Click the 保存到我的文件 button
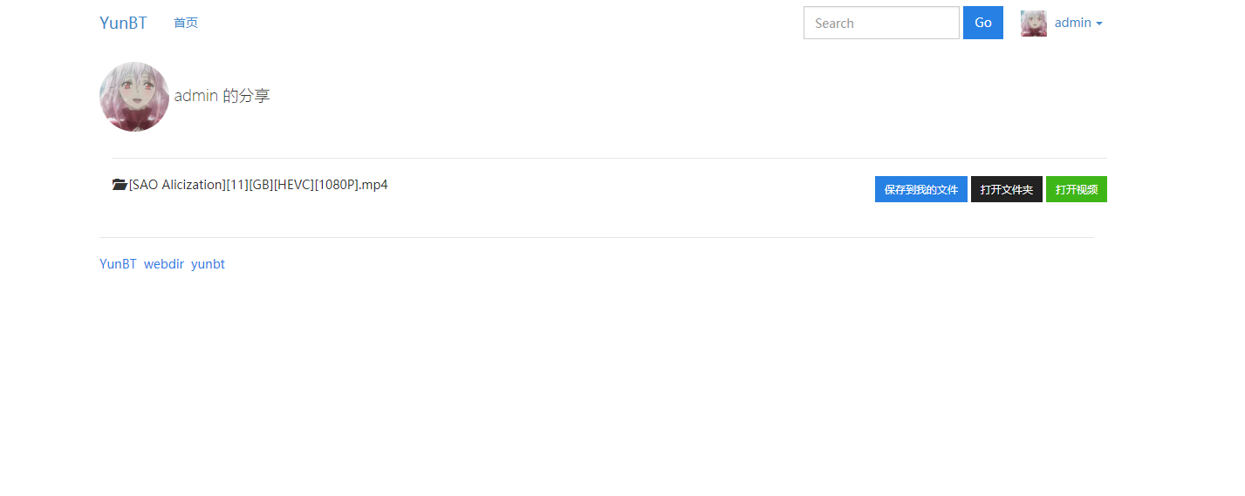The image size is (1245, 496). (x=921, y=189)
